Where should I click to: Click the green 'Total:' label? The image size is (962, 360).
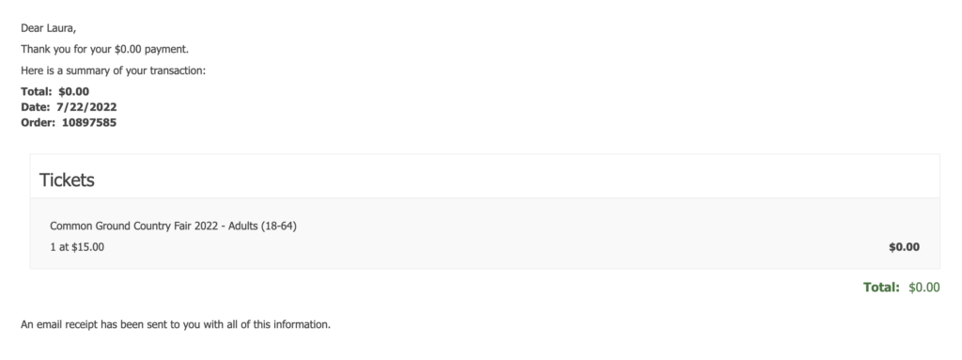pyautogui.click(x=881, y=287)
